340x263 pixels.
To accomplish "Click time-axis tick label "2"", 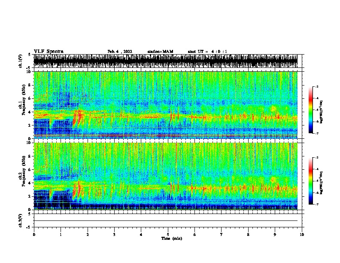I will point(88,235).
